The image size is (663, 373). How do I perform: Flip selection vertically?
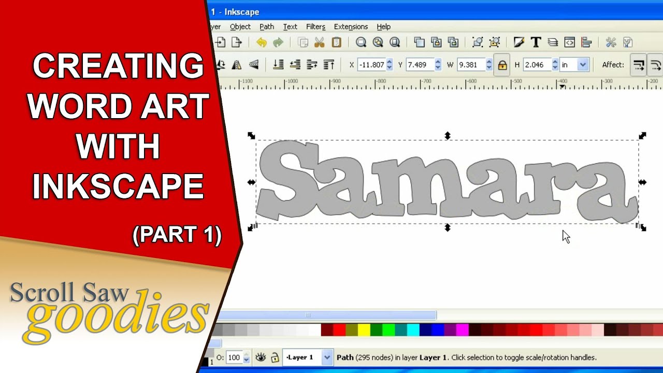coord(253,65)
